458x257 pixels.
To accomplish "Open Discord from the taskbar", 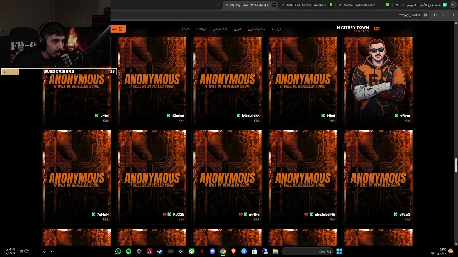I will (x=213, y=251).
